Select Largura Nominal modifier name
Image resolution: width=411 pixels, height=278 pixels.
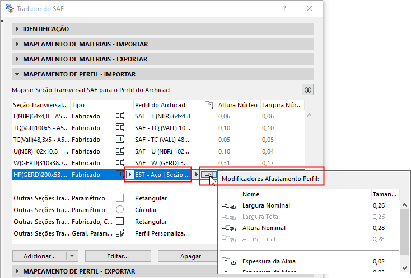tap(266, 205)
